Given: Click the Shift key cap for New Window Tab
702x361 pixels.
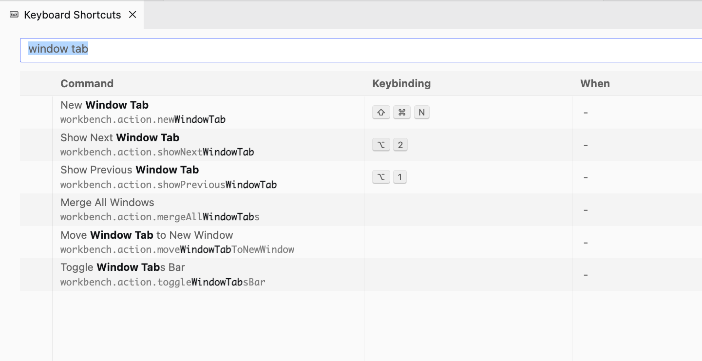Looking at the screenshot, I should (x=381, y=113).
